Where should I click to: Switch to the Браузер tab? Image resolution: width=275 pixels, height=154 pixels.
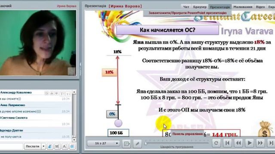(200, 7)
